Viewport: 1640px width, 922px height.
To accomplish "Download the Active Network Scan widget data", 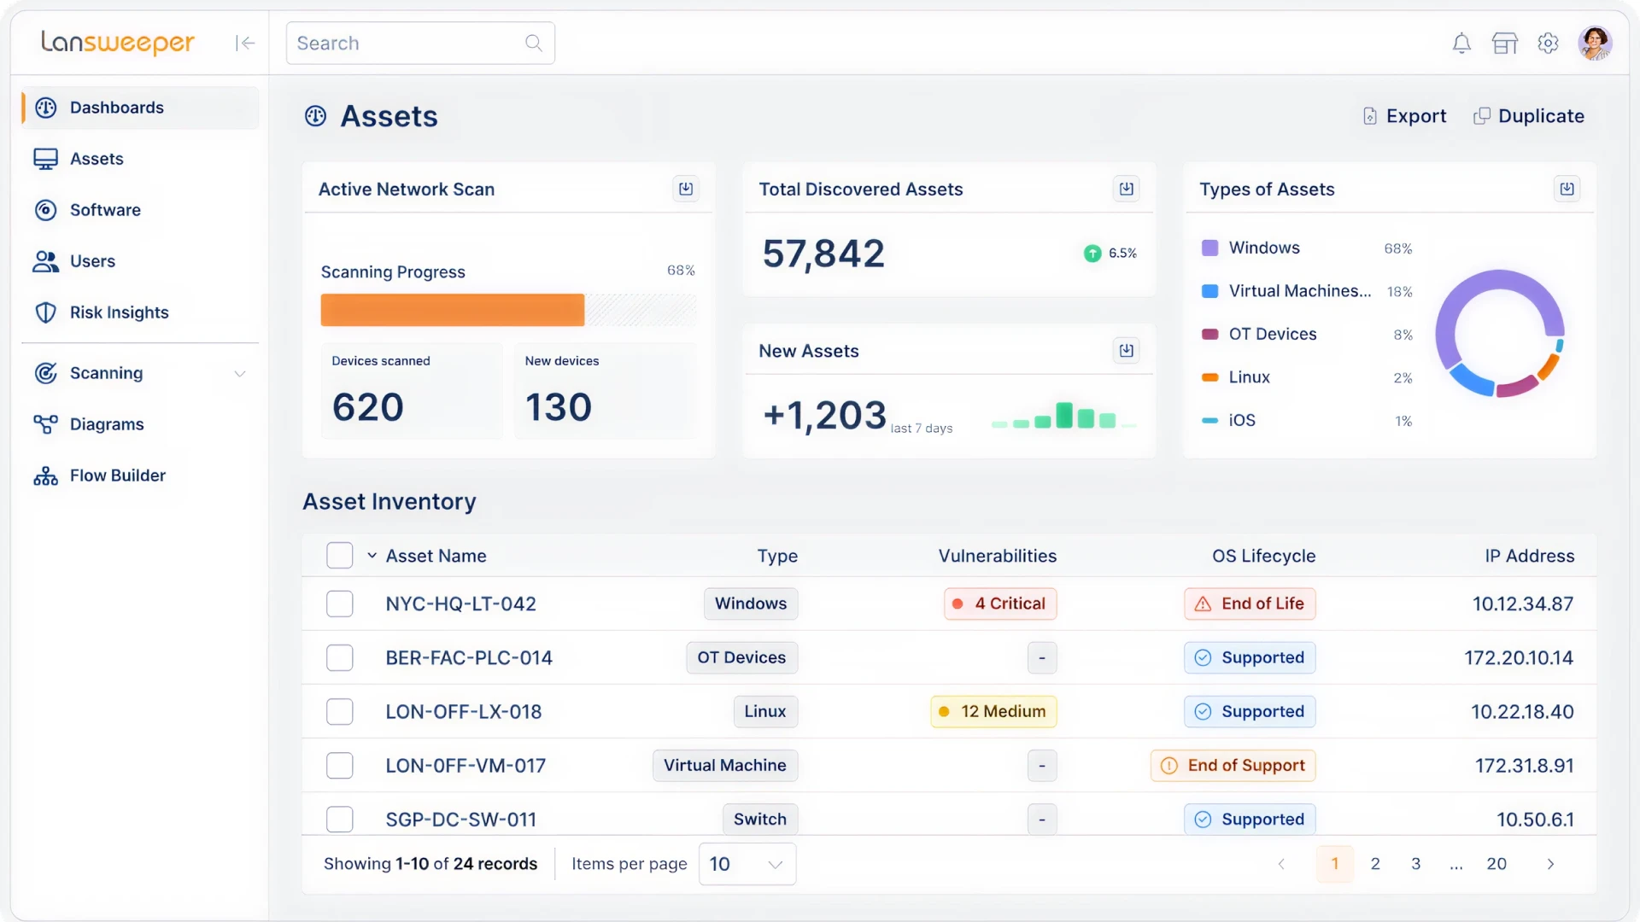I will click(685, 189).
